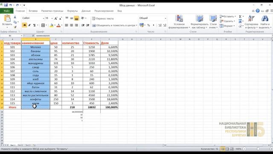Screen dimensions: 273x154
Task: Open Стили ячеек cell styles
Action: (x=213, y=22)
